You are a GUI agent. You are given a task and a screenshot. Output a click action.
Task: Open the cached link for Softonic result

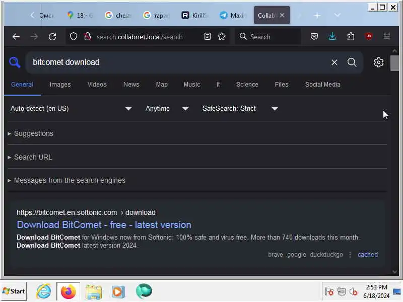click(368, 255)
